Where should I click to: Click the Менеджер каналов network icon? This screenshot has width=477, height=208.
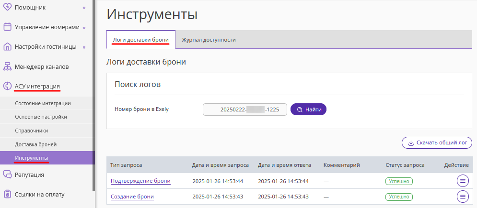point(7,67)
